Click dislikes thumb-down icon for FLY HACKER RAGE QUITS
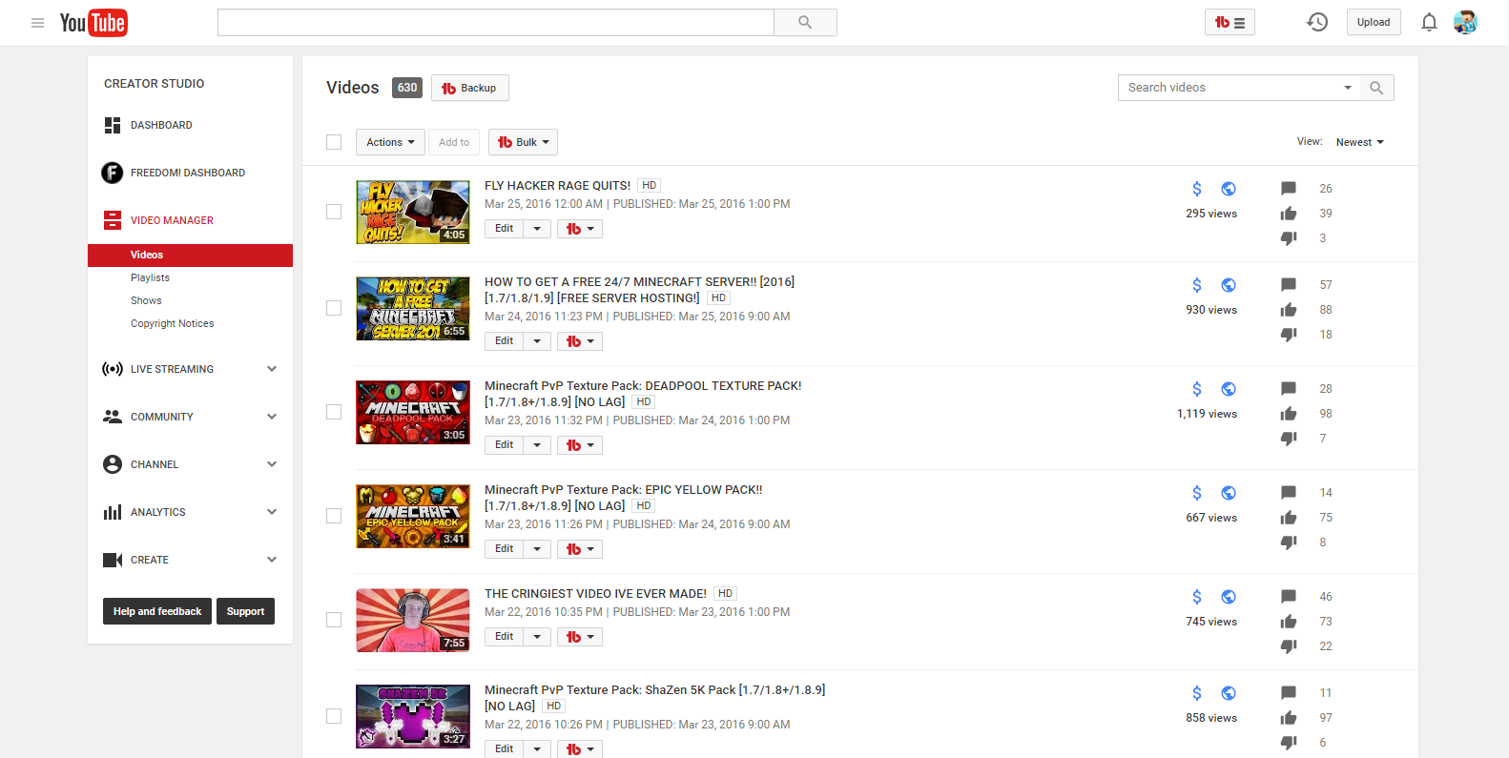Image resolution: width=1509 pixels, height=758 pixels. (x=1289, y=238)
